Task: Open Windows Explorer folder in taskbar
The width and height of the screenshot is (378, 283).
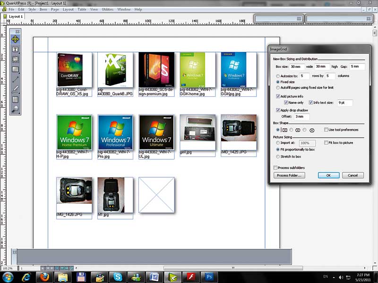Action: tap(63, 277)
